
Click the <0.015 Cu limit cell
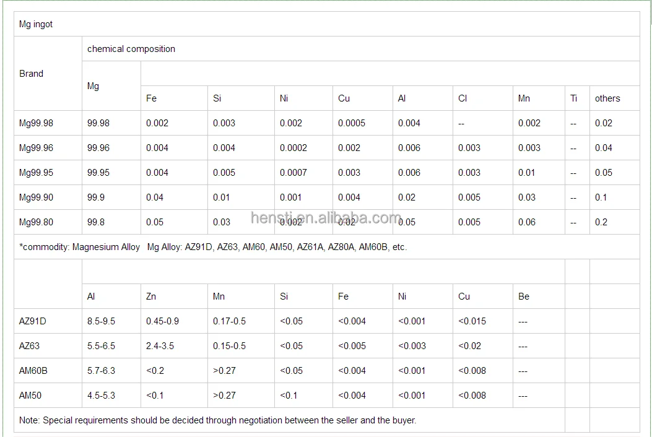pyautogui.click(x=472, y=321)
